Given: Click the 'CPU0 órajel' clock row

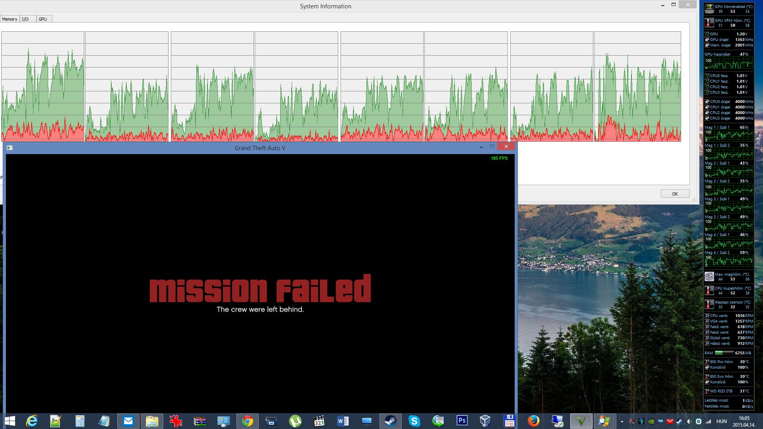Looking at the screenshot, I should coord(729,102).
